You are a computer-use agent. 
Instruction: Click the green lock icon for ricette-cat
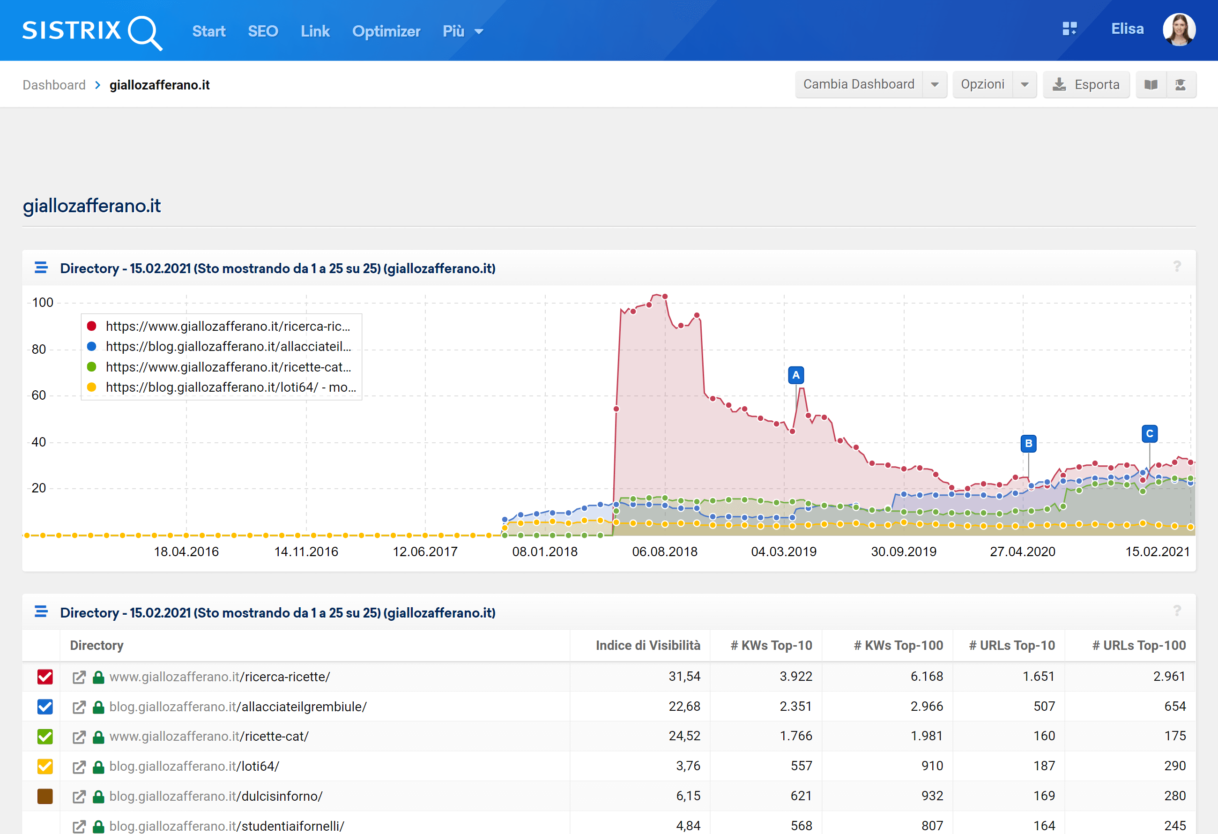coord(98,737)
